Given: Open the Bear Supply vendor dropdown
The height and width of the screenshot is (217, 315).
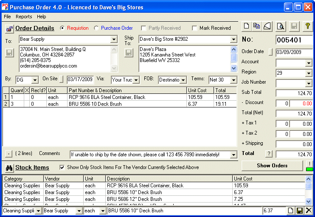Looking at the screenshot, I should 114,39.
